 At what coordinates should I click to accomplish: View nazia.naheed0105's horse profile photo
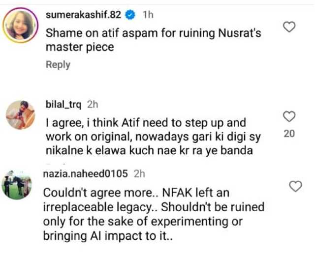click(x=17, y=185)
